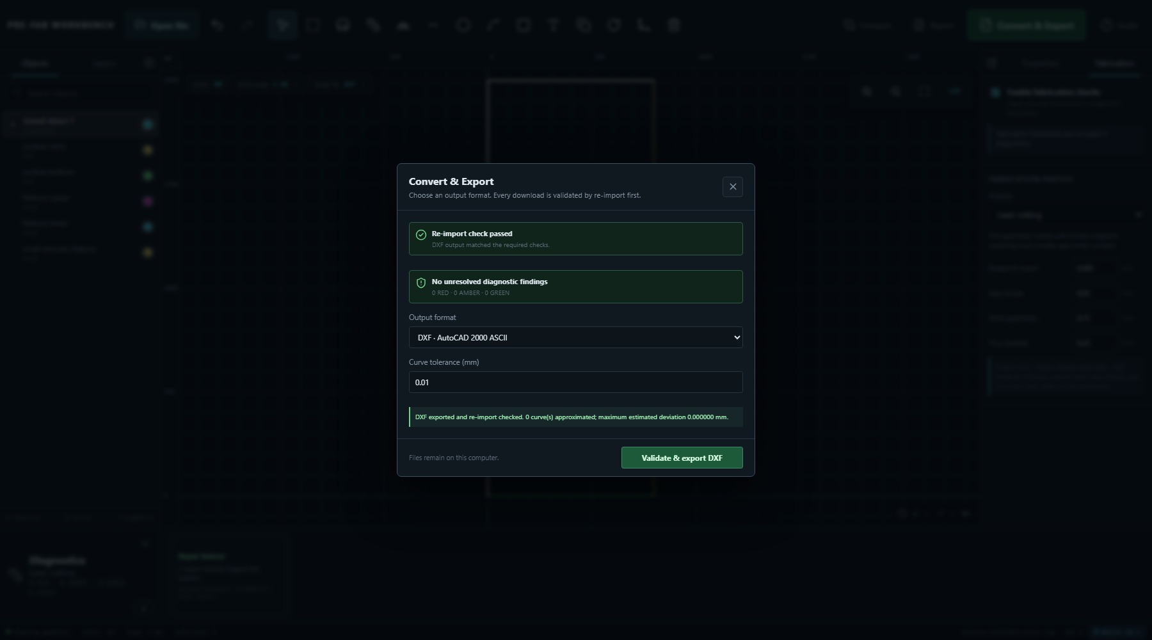Click the Convert & Export toolbar button behind the dialog
The width and height of the screenshot is (1152, 640).
pos(1027,26)
